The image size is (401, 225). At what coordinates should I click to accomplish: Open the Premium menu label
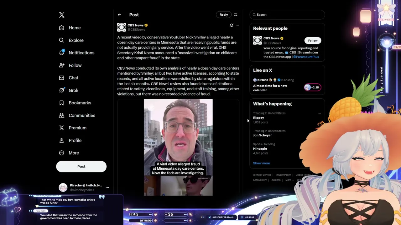[77, 128]
